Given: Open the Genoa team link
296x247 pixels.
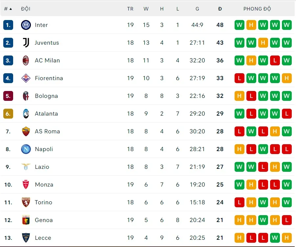Looking at the screenshot, I should pos(44,220).
